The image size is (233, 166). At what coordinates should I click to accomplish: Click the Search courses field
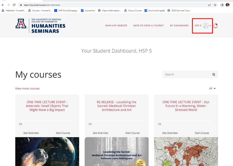point(190,74)
